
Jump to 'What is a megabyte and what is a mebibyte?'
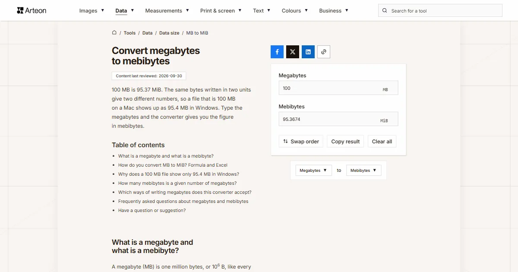(x=166, y=156)
